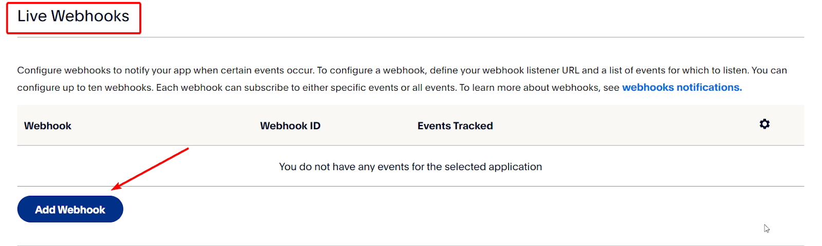Click the mouse pointer icon at lower right
The image size is (822, 246).
coord(767,229)
